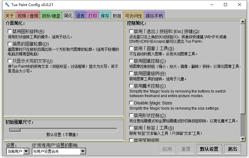Click the 控制简化: heading
The height and width of the screenshot is (158, 249).
pos(136,23)
